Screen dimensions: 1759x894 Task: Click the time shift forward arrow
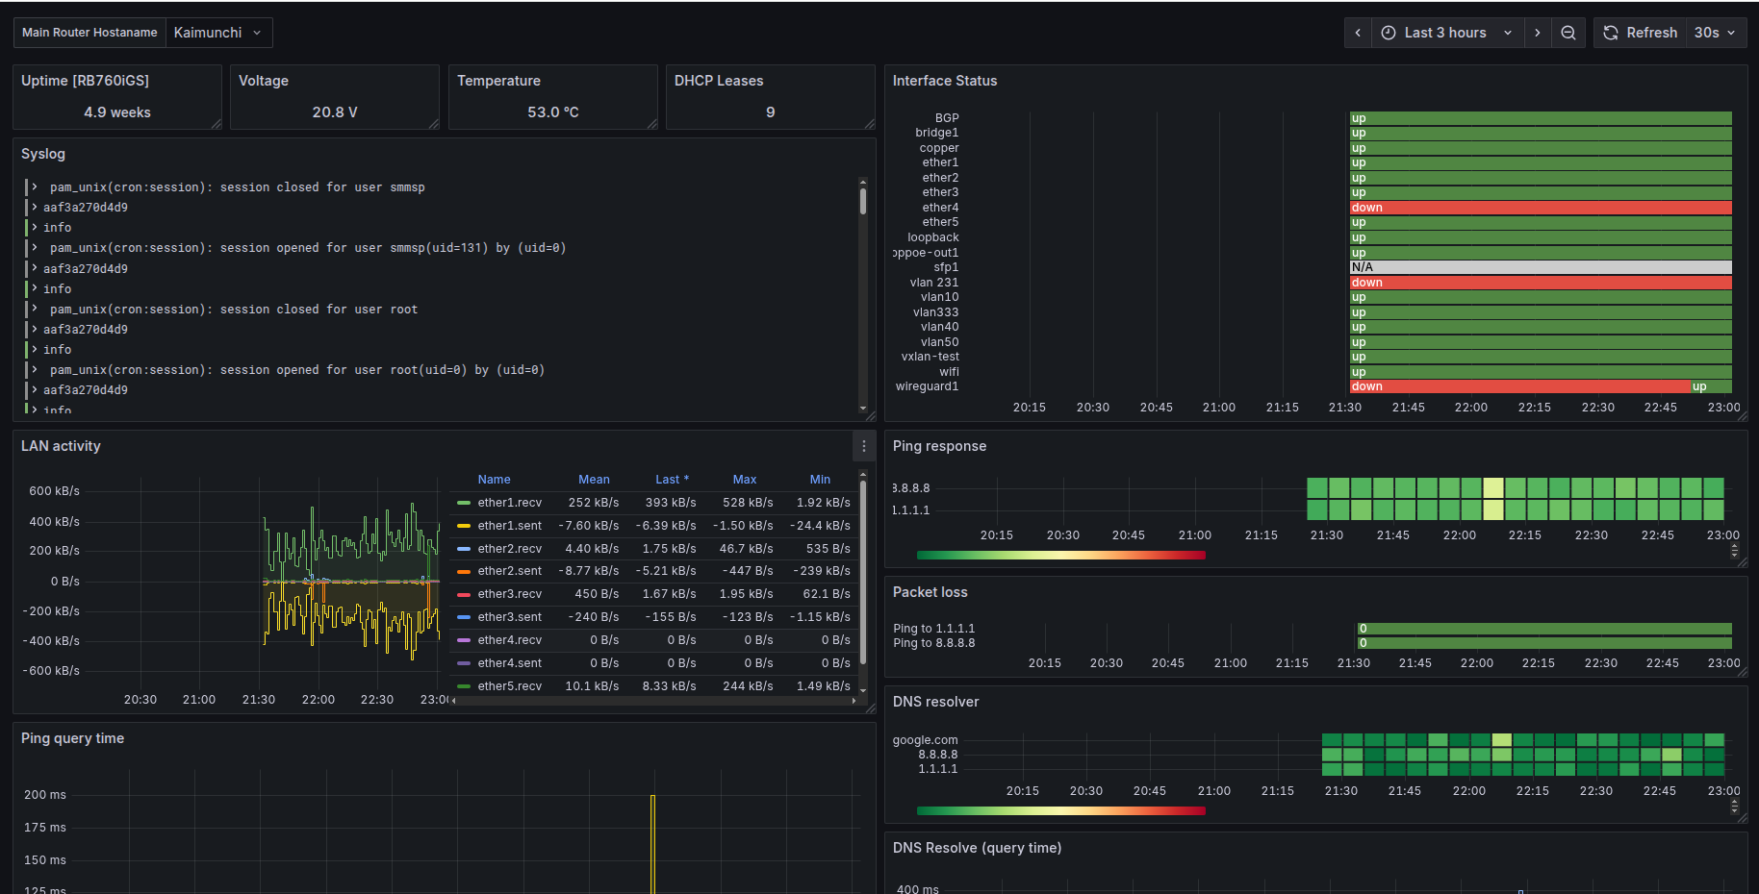point(1538,32)
